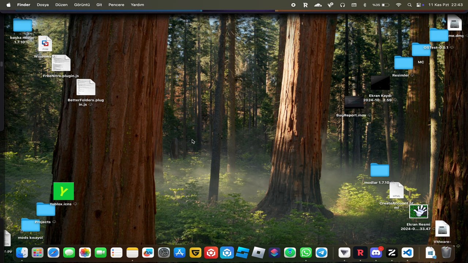Expand the Yardım menu
This screenshot has height=263, width=468.
(x=137, y=5)
